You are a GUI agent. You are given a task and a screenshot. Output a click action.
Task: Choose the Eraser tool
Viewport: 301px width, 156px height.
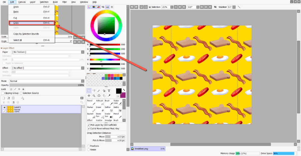click(x=100, y=109)
